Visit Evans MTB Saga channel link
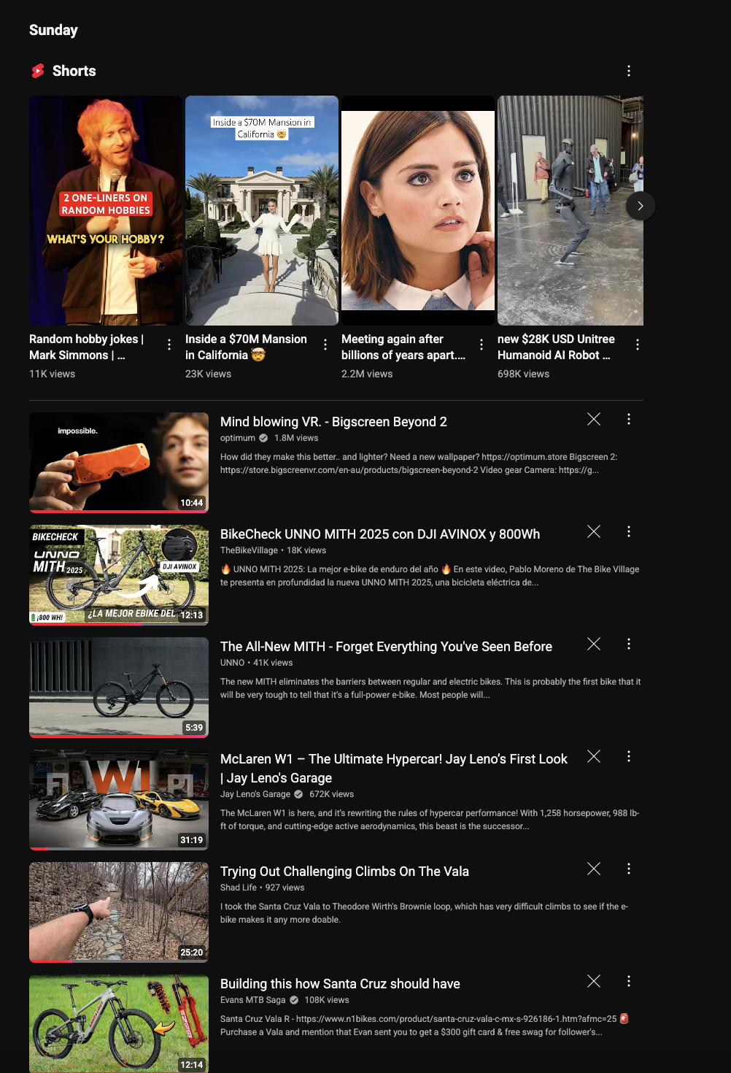Viewport: 731px width, 1073px height. click(x=253, y=1000)
